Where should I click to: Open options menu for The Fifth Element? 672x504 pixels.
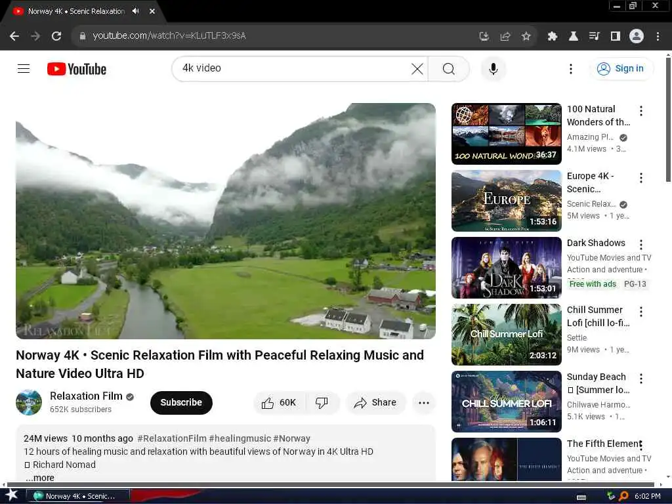point(640,446)
